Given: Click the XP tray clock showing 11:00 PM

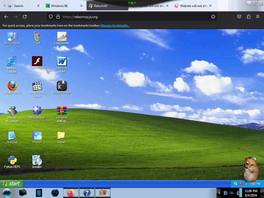Looking at the screenshot, I should 255,184.
